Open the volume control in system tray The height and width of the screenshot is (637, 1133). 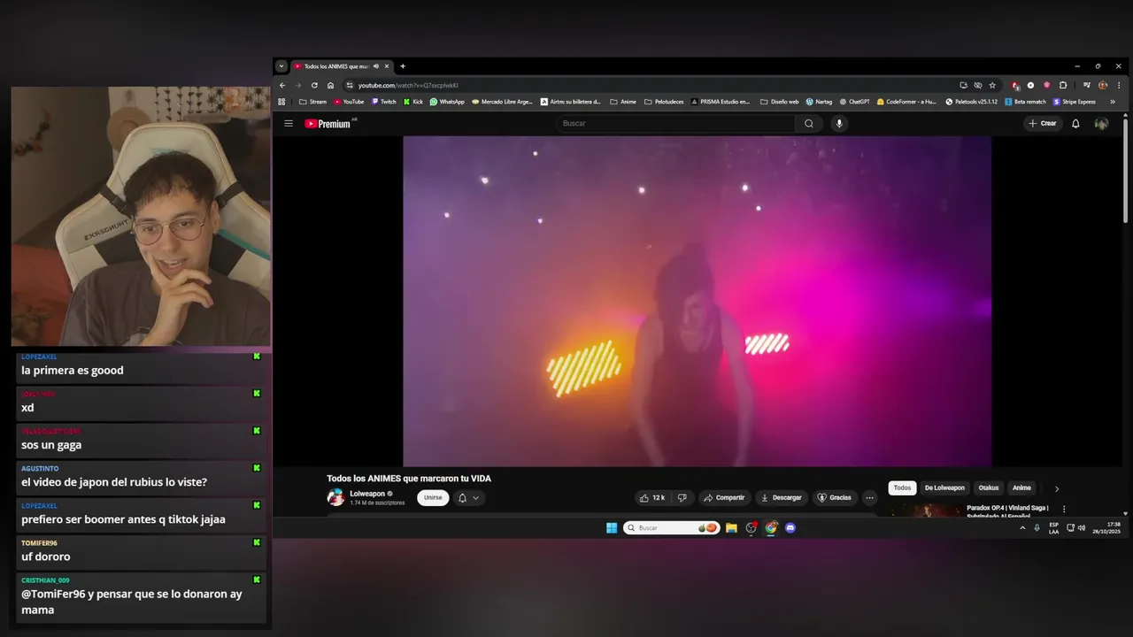1082,528
